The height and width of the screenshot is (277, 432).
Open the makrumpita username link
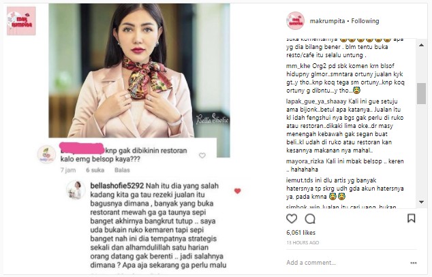pyautogui.click(x=327, y=21)
